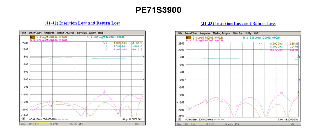
Task: Open the (J1-J3) Insertion Loss and Return Loss link
Action: point(238,24)
